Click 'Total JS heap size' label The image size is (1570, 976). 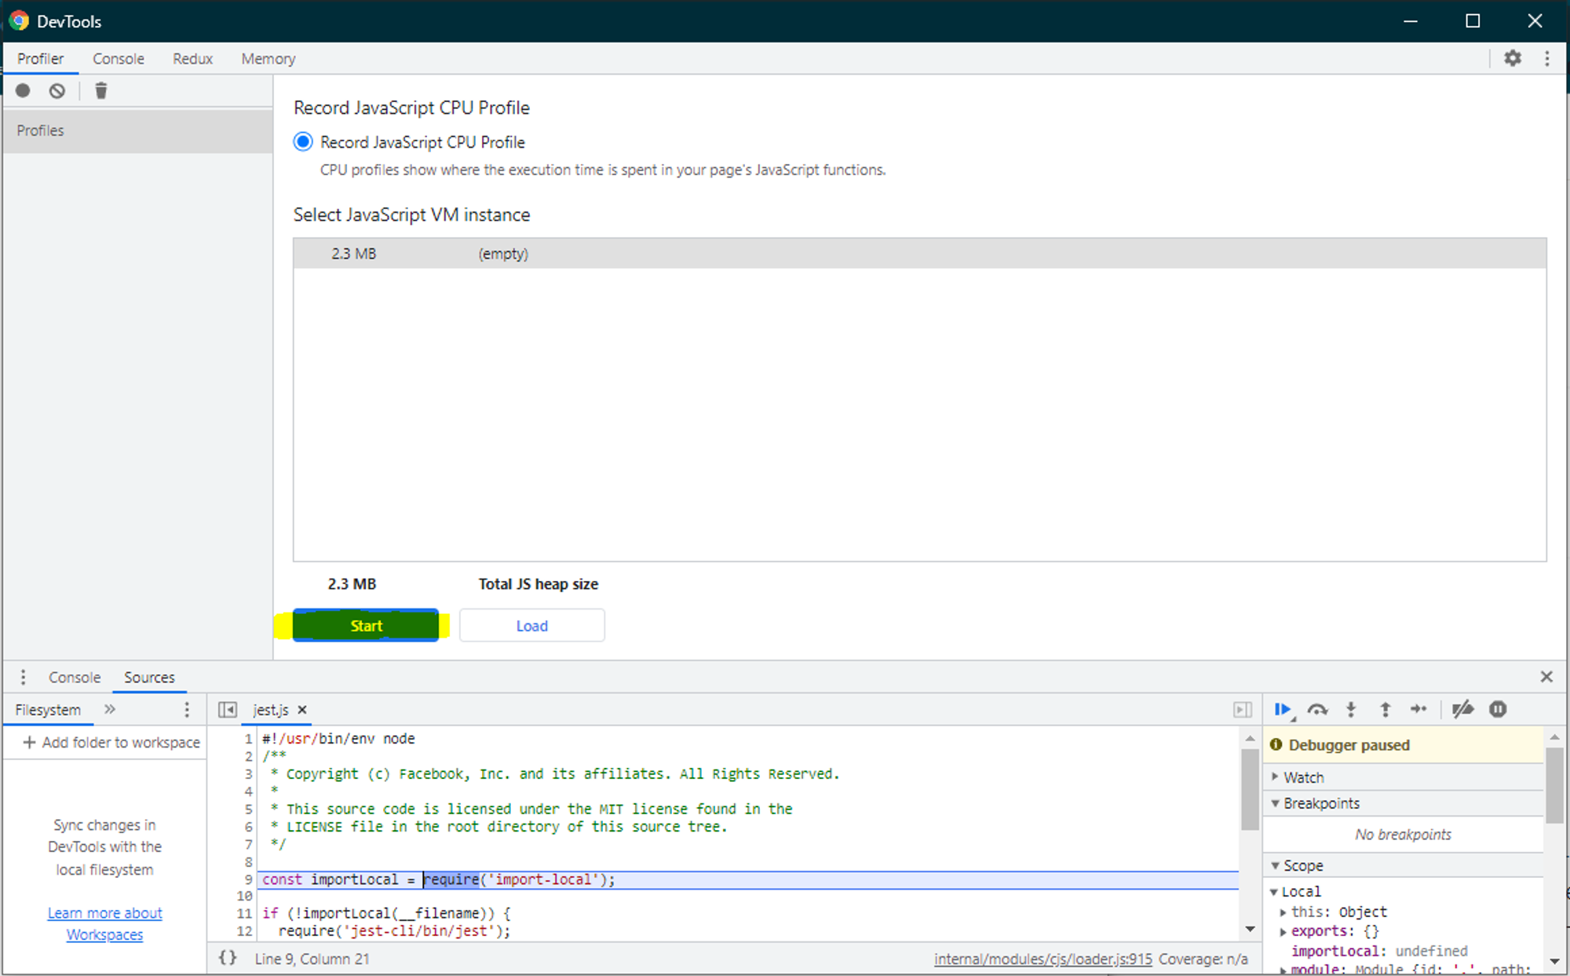(x=539, y=584)
